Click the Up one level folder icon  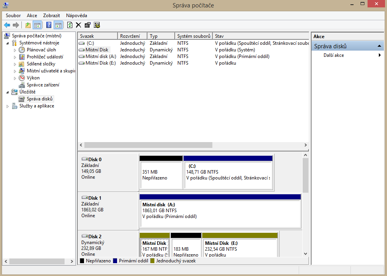[28, 25]
